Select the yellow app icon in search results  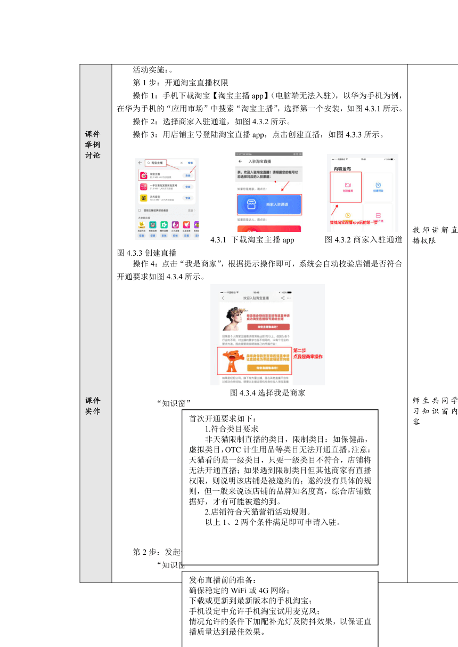pyautogui.click(x=143, y=198)
